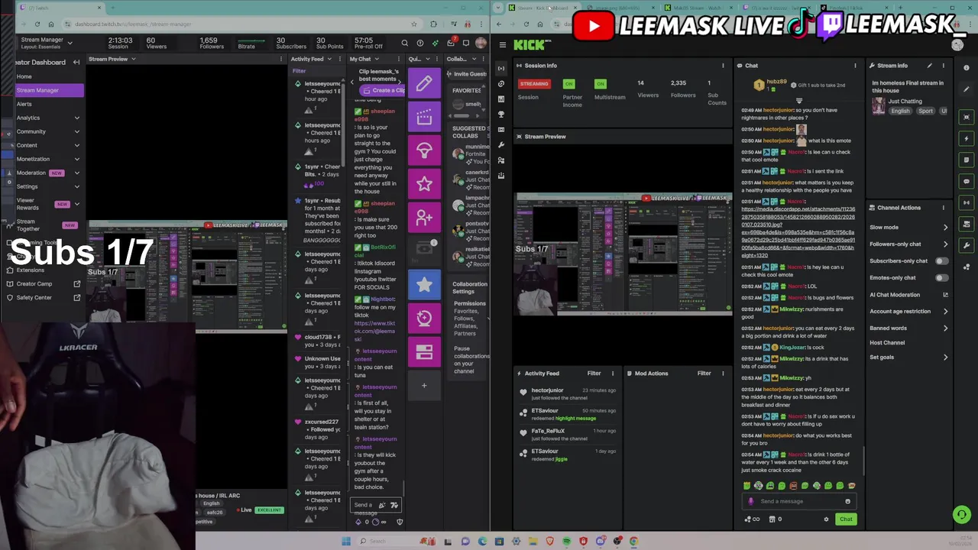
Task: Open Twitch search magnifier icon
Action: click(x=405, y=44)
